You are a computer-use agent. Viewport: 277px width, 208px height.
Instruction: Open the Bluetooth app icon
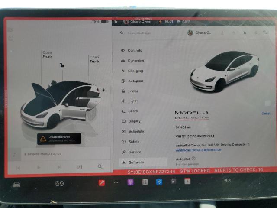(x=159, y=182)
